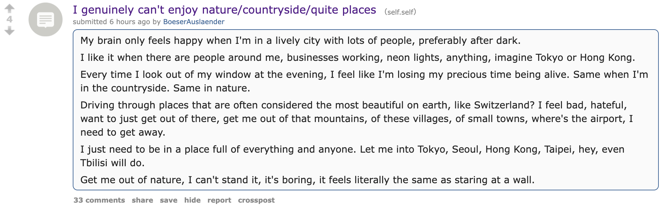Click the final line 'Get me out of nature'

tap(307, 180)
